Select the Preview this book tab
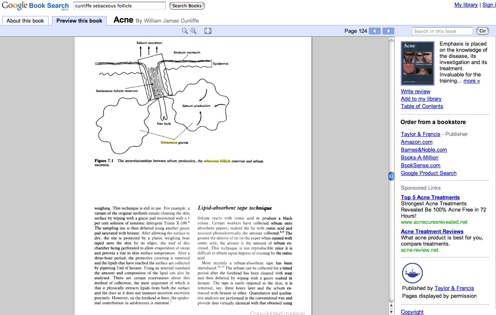 (79, 21)
